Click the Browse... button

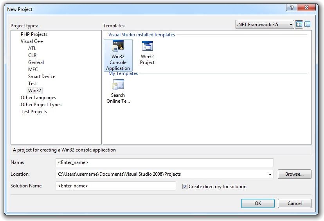click(x=294, y=174)
